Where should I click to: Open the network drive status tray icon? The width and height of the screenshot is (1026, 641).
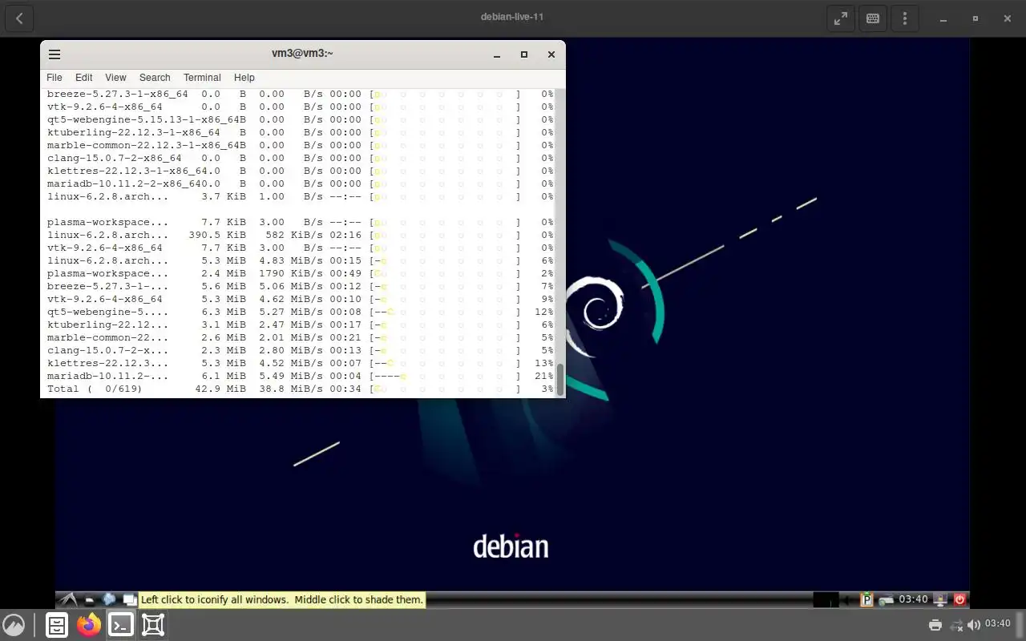click(886, 599)
